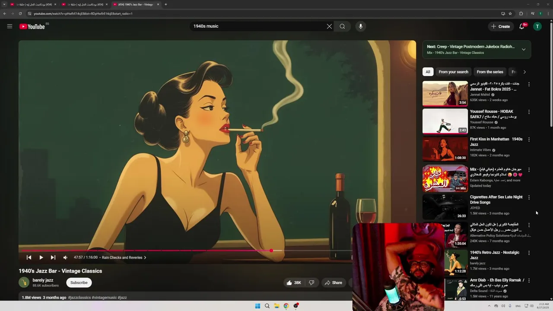Play the paused video
This screenshot has width=553, height=311.
point(41,257)
